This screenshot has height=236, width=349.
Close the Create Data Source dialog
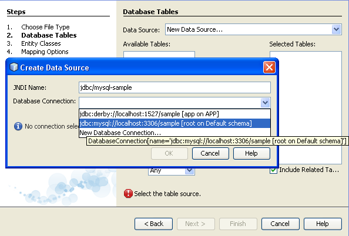pyautogui.click(x=269, y=67)
